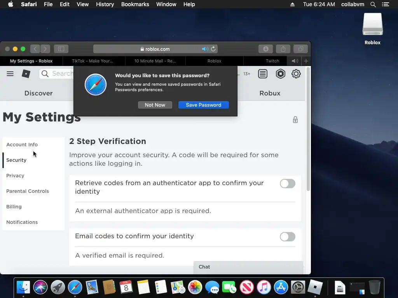Click the Save Password button
The height and width of the screenshot is (298, 398).
pos(204,105)
